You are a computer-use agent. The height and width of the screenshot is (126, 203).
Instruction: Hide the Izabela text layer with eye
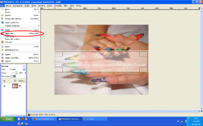(x=4, y=81)
